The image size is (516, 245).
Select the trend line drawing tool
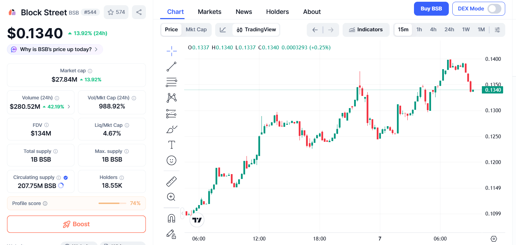171,67
